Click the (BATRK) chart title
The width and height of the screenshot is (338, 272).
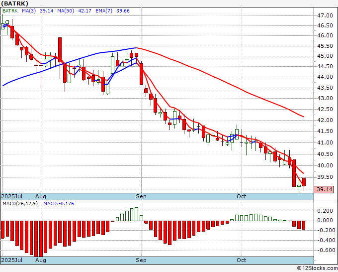pos(15,3)
